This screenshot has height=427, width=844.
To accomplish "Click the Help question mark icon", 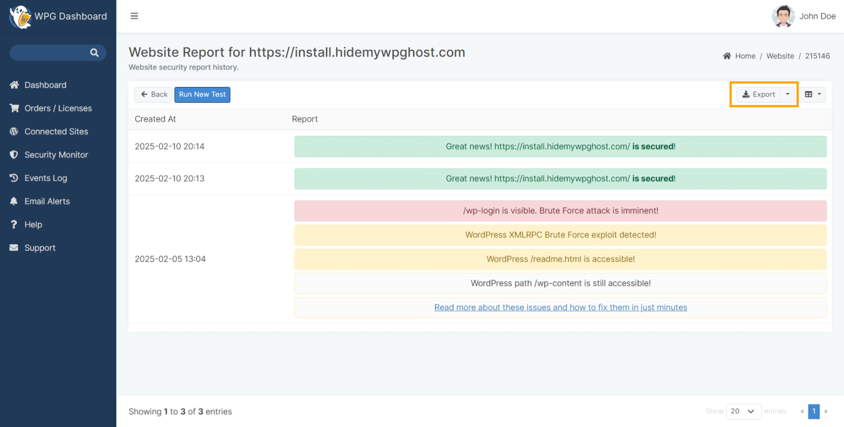I will (14, 225).
